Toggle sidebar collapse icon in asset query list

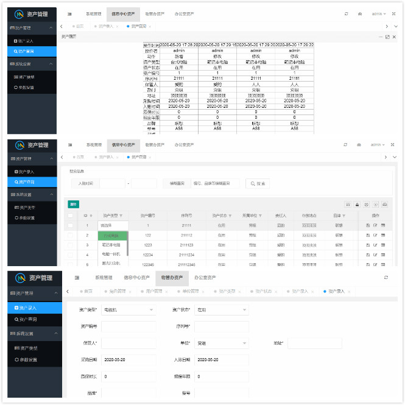[70, 145]
